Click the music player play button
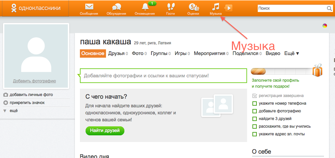Viewport: 335px width, 158px height. click(228, 8)
